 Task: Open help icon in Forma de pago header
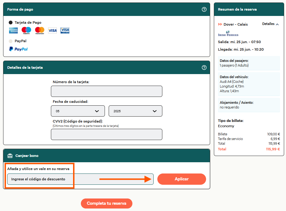pyautogui.click(x=204, y=9)
